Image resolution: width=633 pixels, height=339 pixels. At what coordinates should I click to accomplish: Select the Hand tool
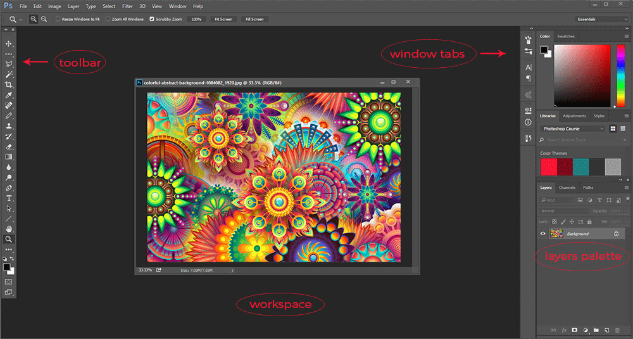point(8,229)
